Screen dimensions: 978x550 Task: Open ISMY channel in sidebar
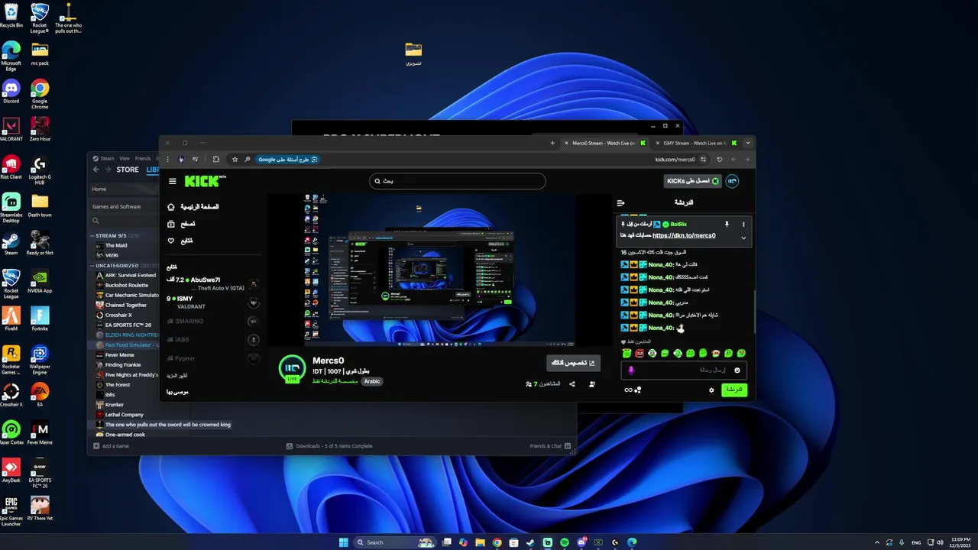click(213, 302)
